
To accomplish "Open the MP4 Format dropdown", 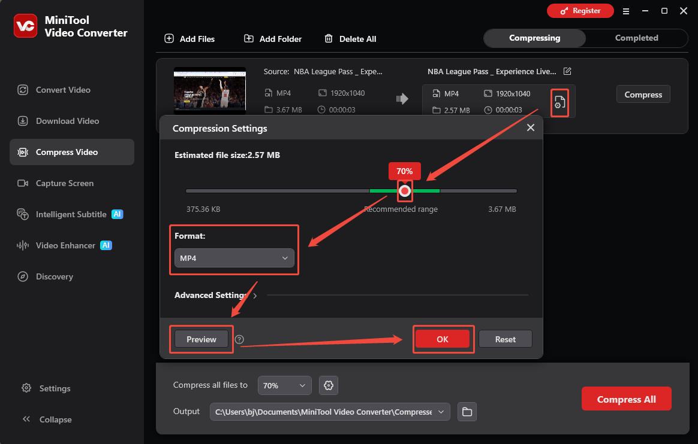I will coord(234,258).
